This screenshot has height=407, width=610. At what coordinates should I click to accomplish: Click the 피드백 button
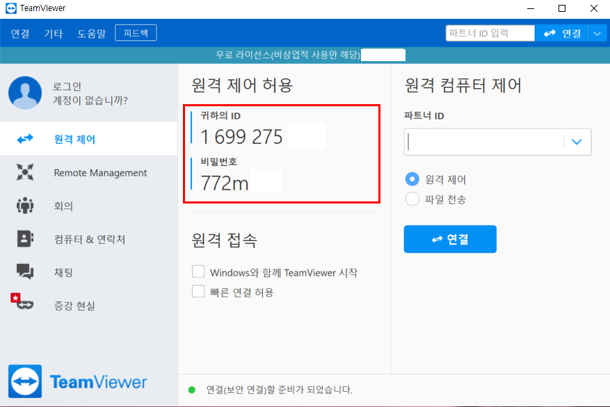click(136, 33)
